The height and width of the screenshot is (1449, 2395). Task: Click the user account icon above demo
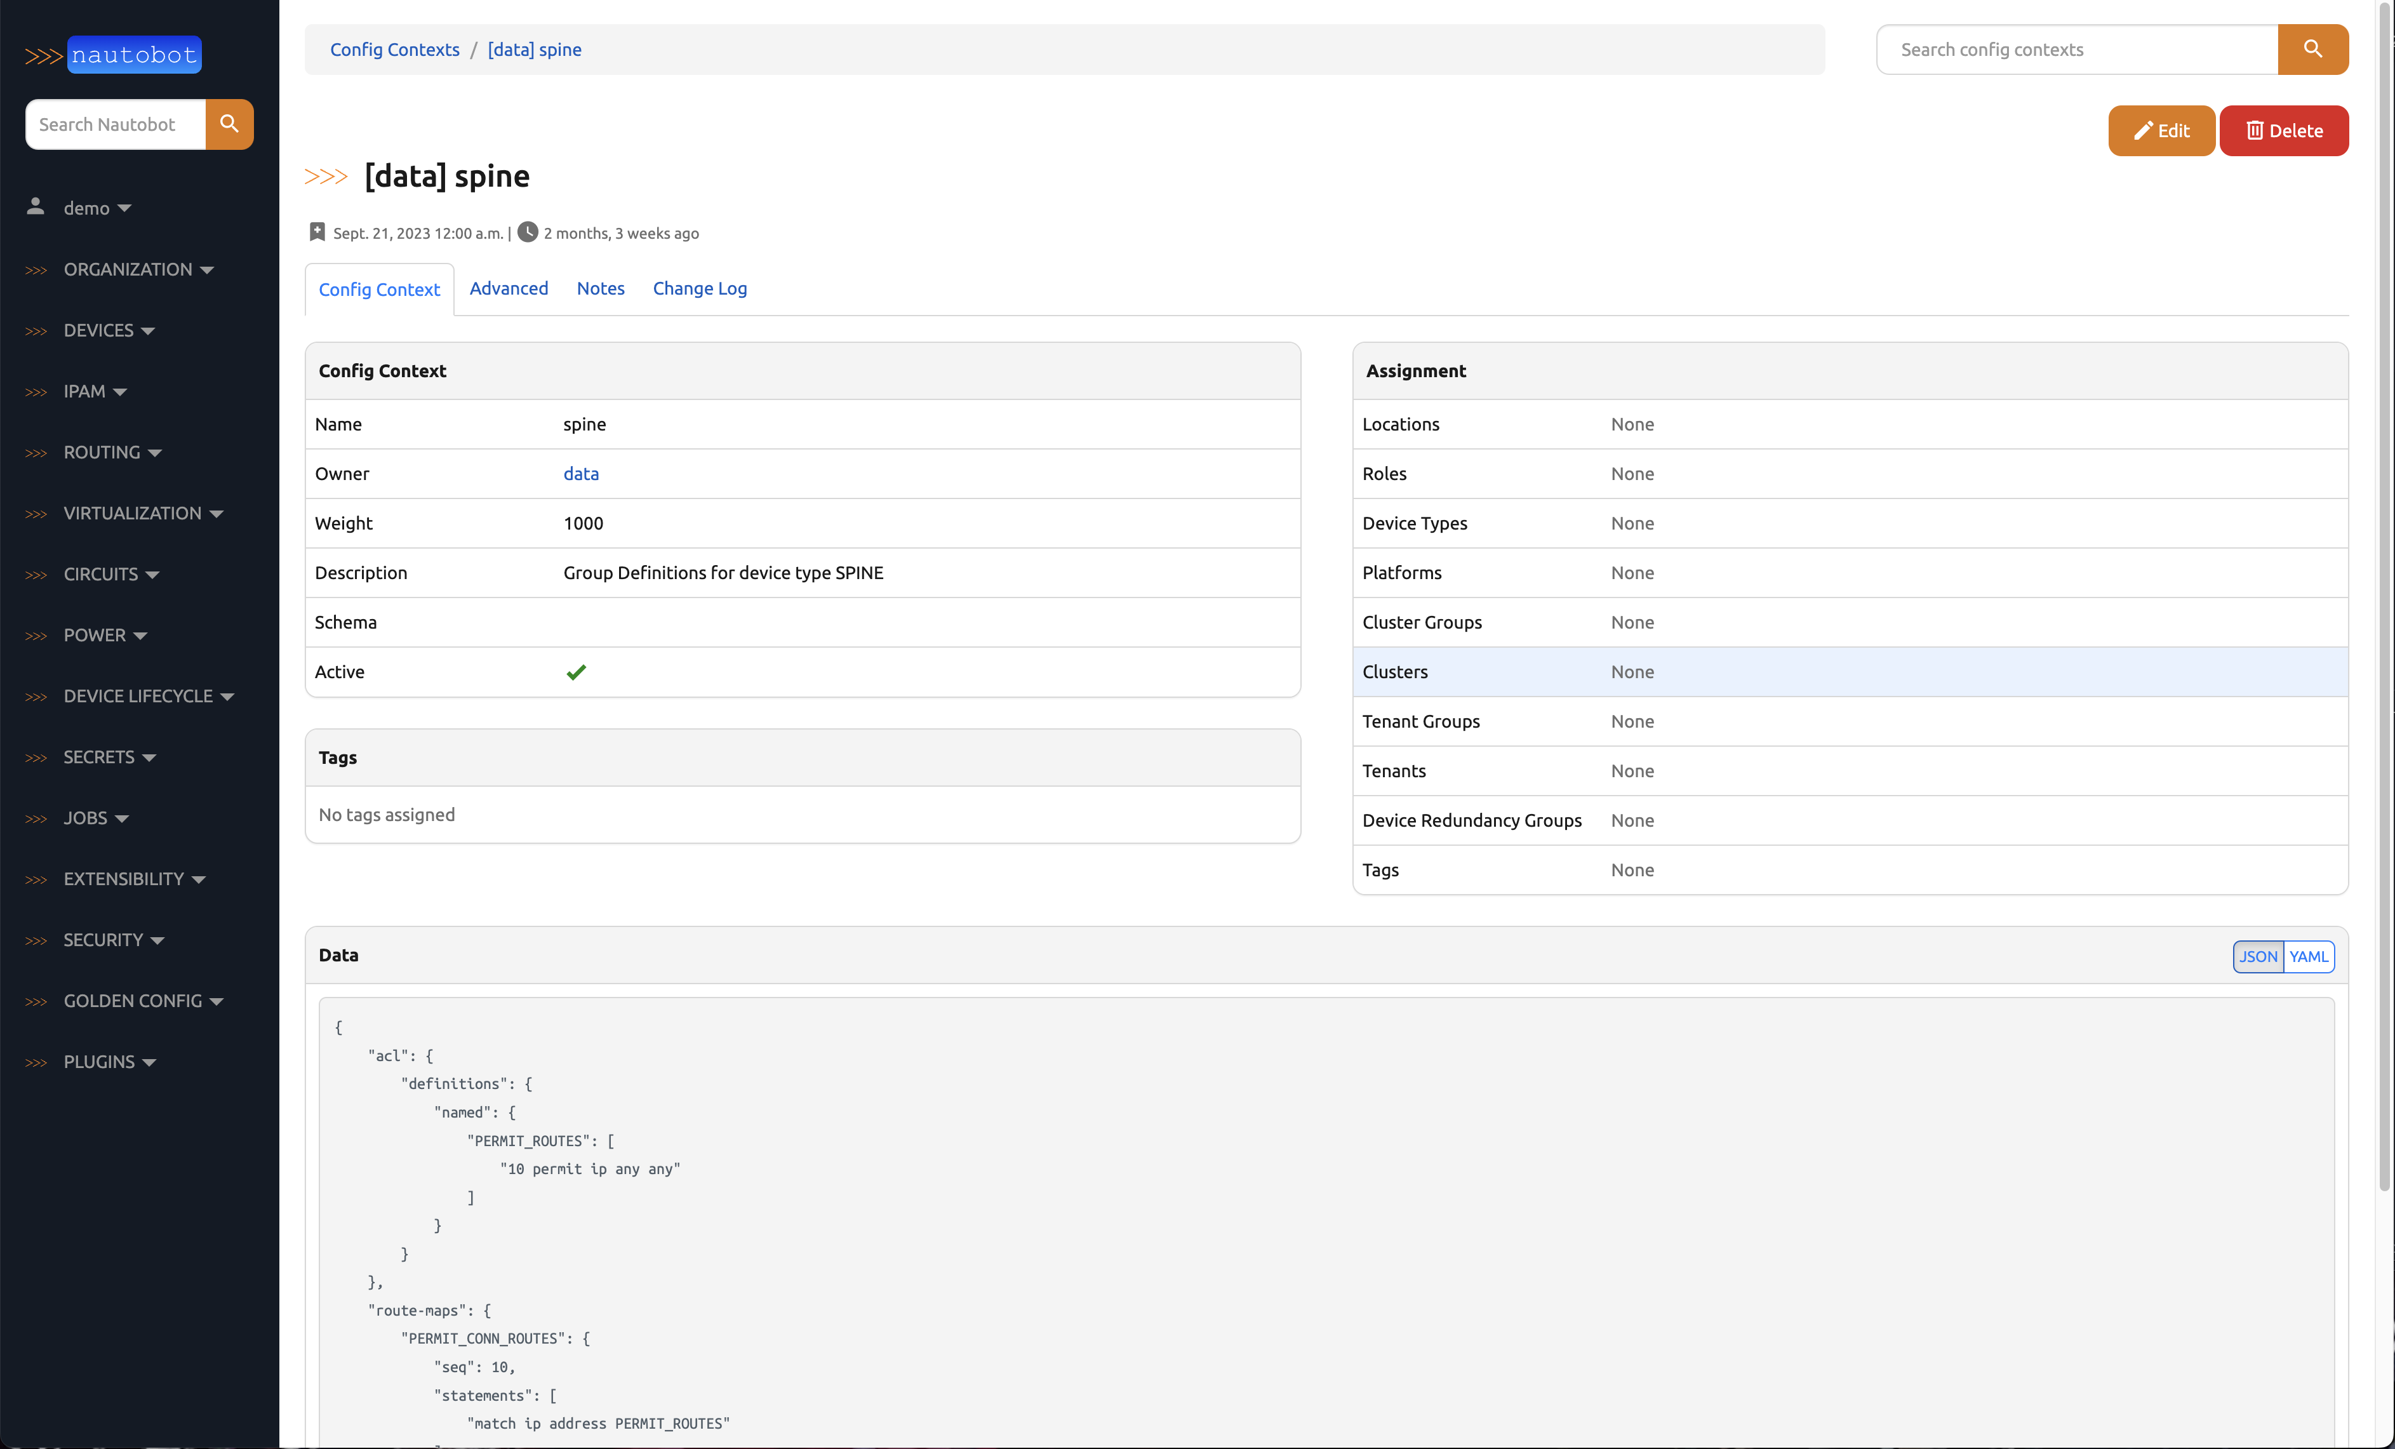[x=36, y=206]
